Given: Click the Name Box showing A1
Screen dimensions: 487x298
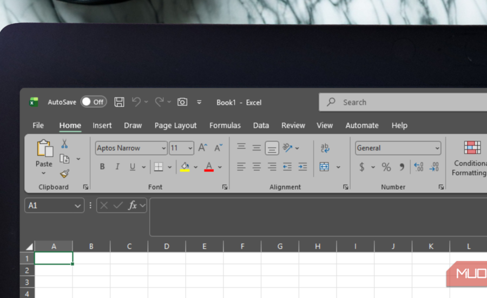Looking at the screenshot, I should [54, 205].
